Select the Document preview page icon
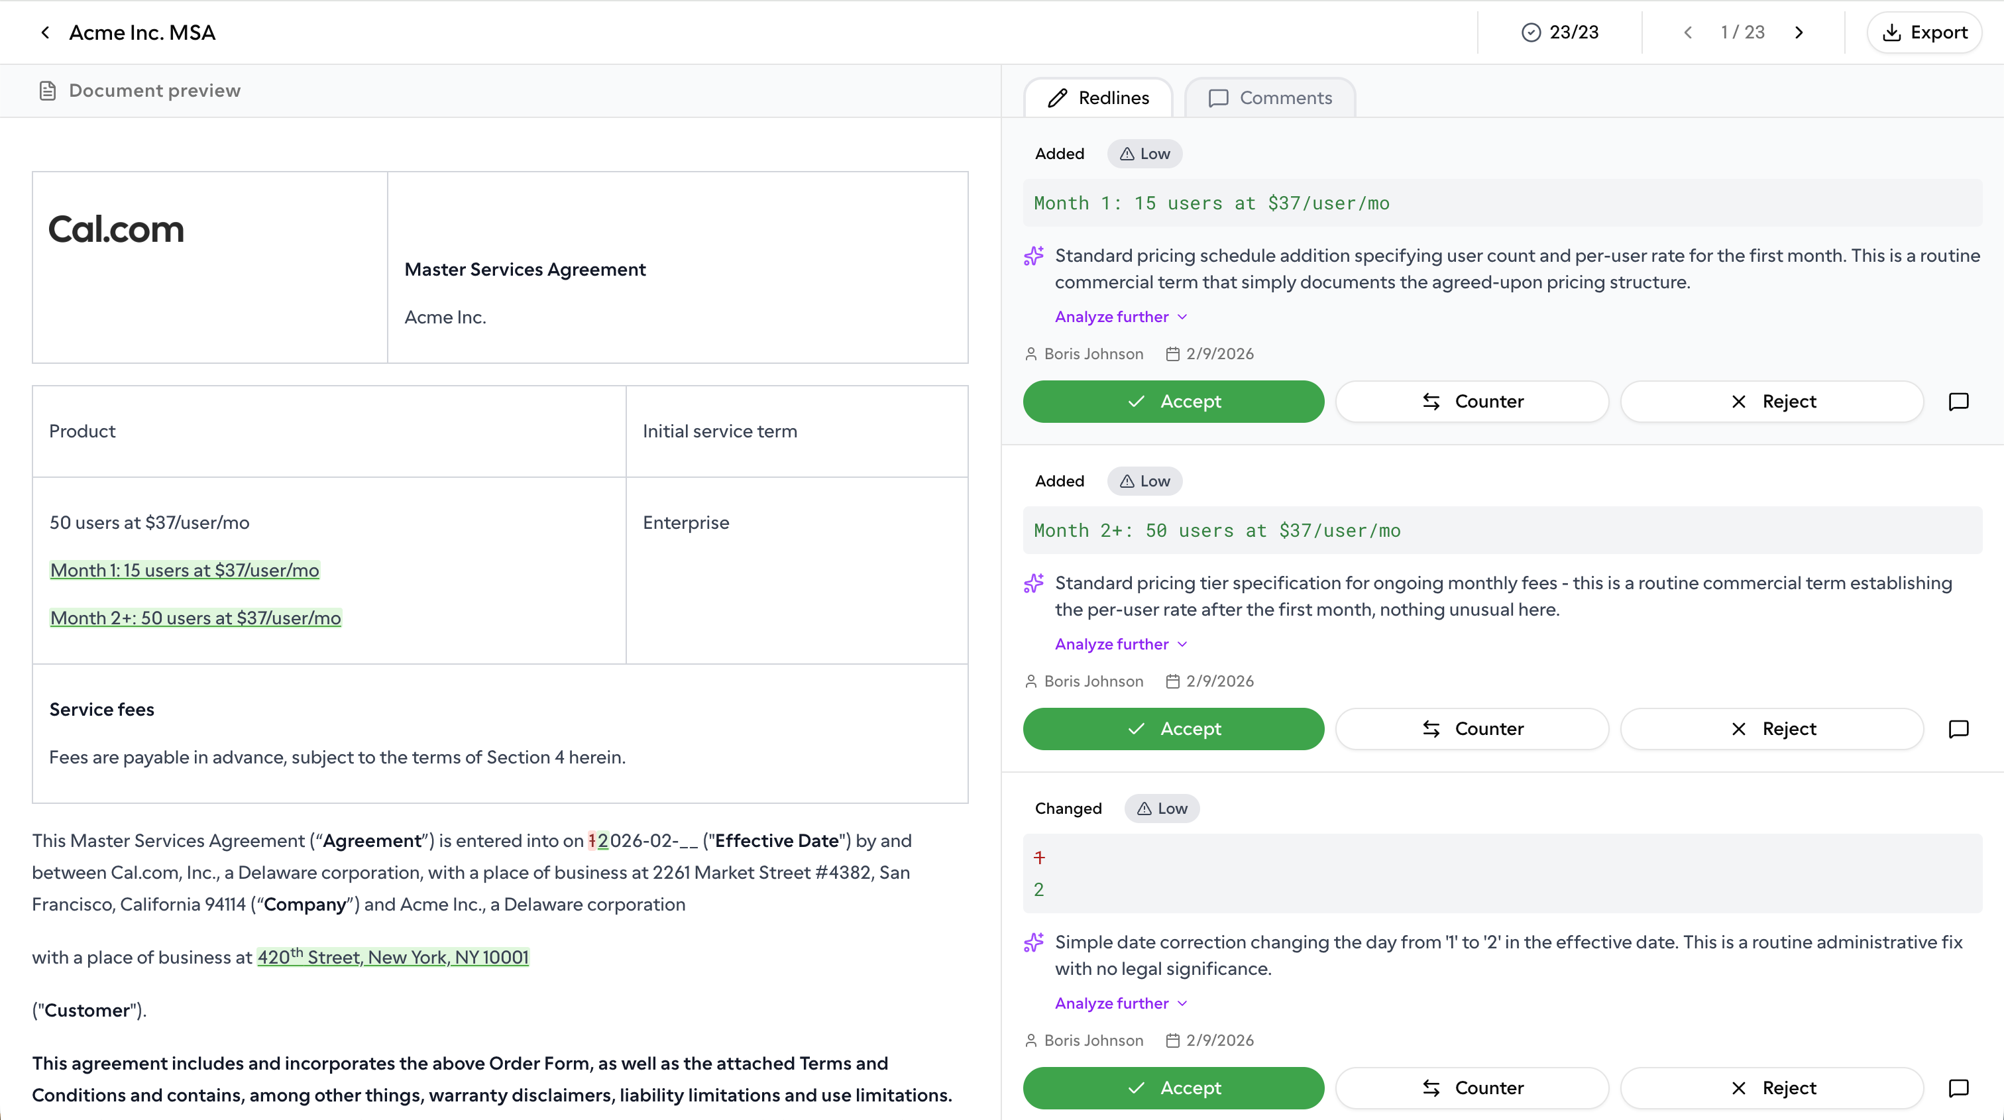The width and height of the screenshot is (2004, 1120). click(x=48, y=90)
